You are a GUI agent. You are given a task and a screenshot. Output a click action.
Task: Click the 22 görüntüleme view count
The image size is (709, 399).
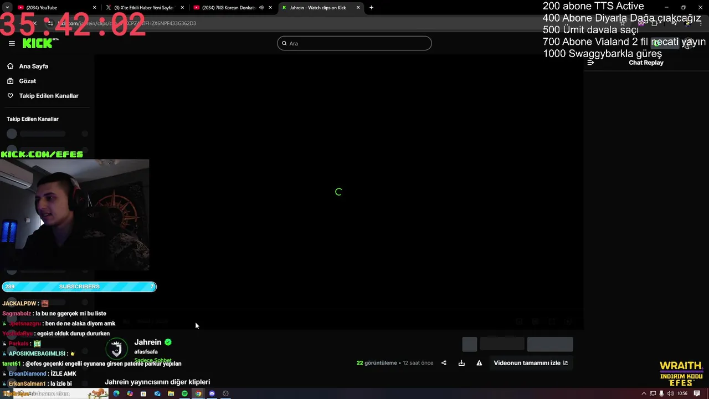pyautogui.click(x=377, y=363)
